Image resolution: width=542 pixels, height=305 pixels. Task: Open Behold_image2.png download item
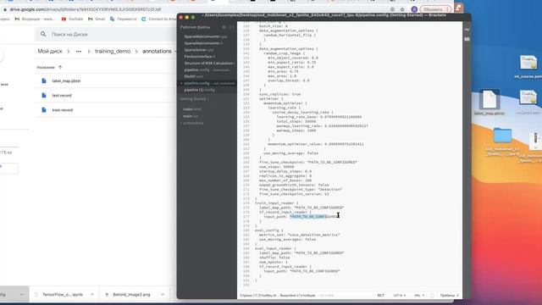point(132,295)
